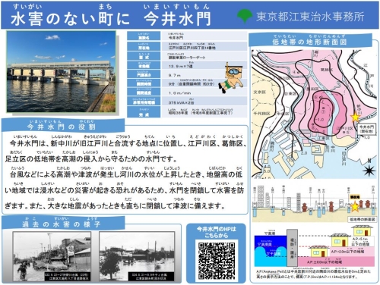This screenshot has height=285, width=380.
Task: Click the middle house in elevation diagram
Action: point(340,240)
